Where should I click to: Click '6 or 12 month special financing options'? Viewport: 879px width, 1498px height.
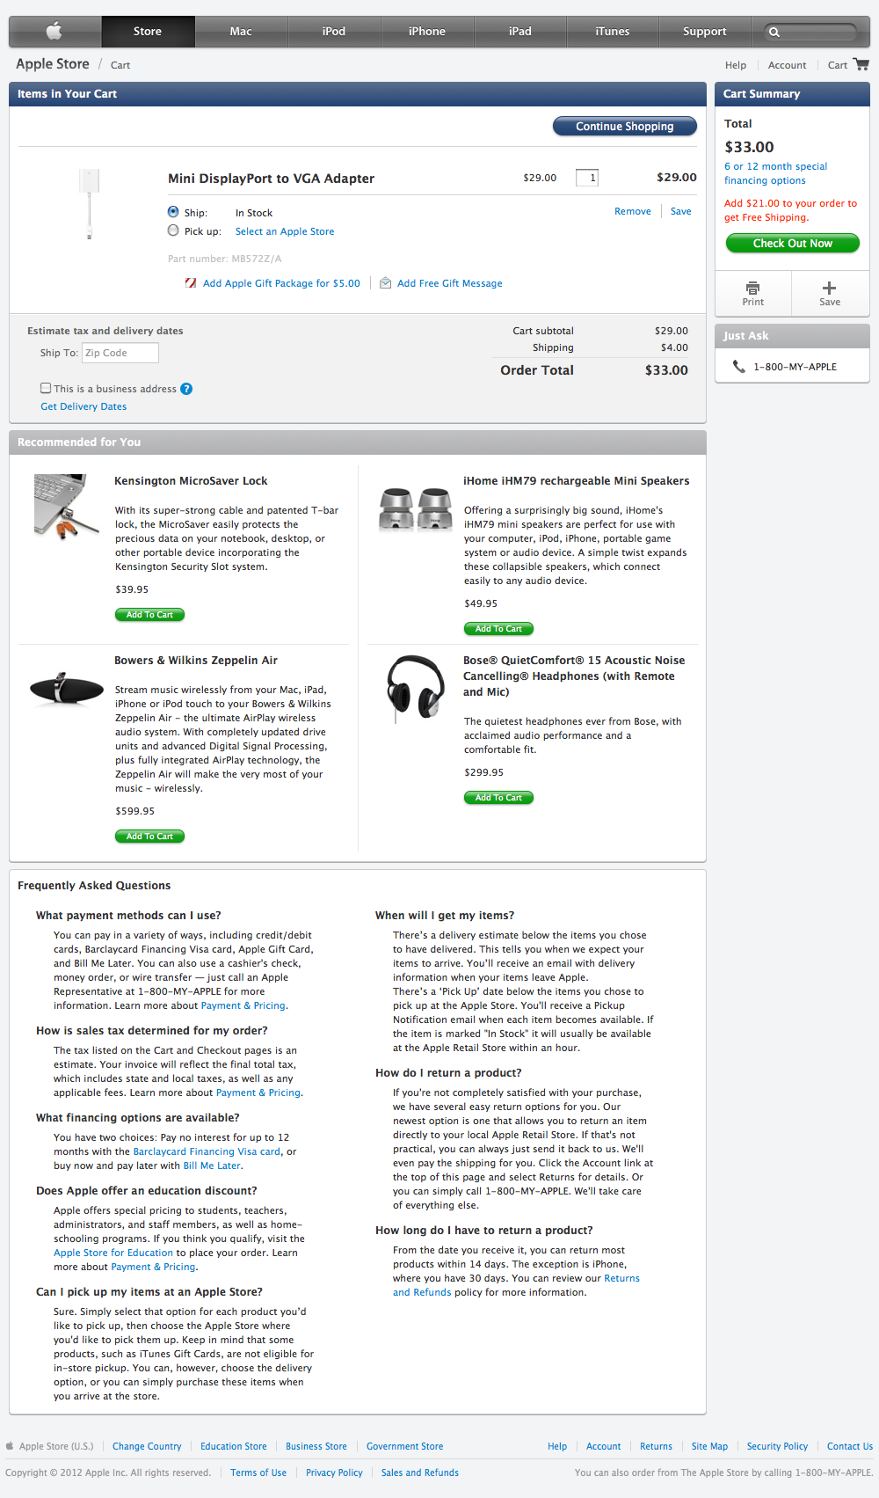tap(775, 173)
